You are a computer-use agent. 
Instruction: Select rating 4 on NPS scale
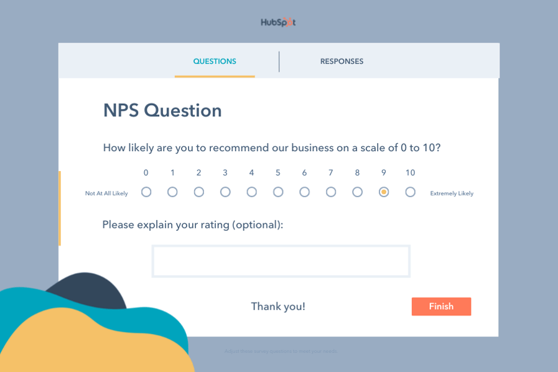click(x=251, y=192)
